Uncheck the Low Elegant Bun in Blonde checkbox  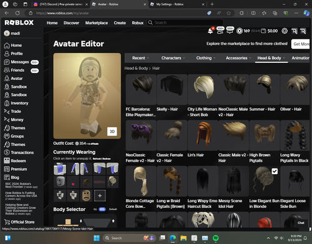coord(275,171)
